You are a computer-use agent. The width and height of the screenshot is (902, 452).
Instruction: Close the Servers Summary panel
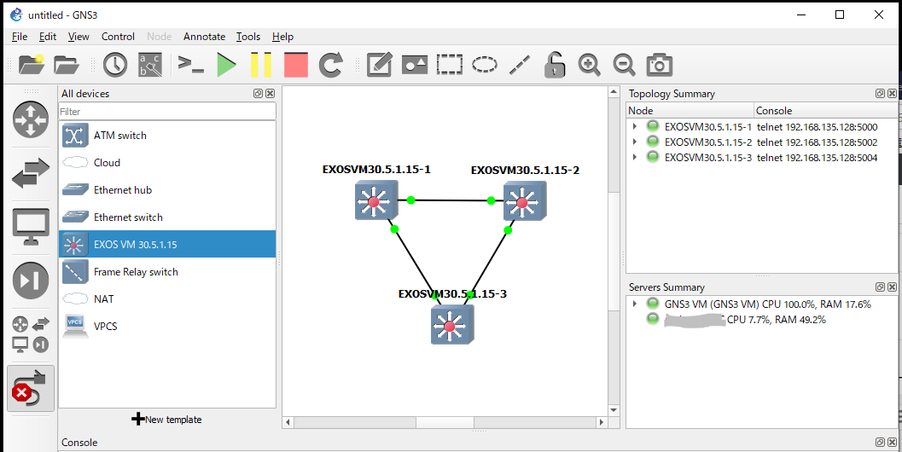point(893,287)
